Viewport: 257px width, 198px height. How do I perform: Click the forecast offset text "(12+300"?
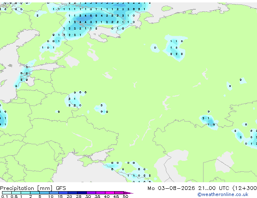pyautogui.click(x=245, y=188)
